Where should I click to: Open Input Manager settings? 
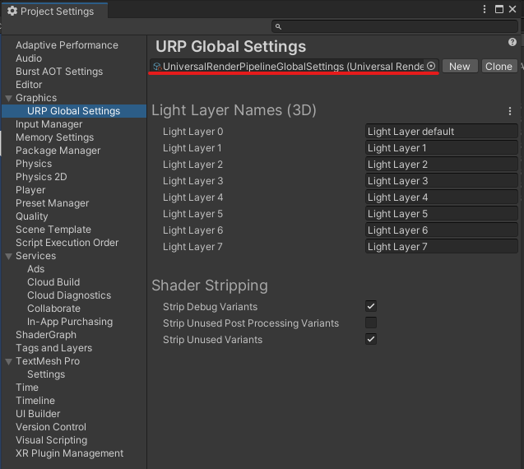49,124
